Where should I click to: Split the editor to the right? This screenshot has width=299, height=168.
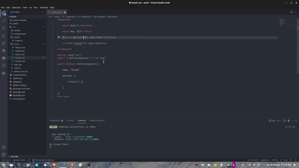coord(292,12)
